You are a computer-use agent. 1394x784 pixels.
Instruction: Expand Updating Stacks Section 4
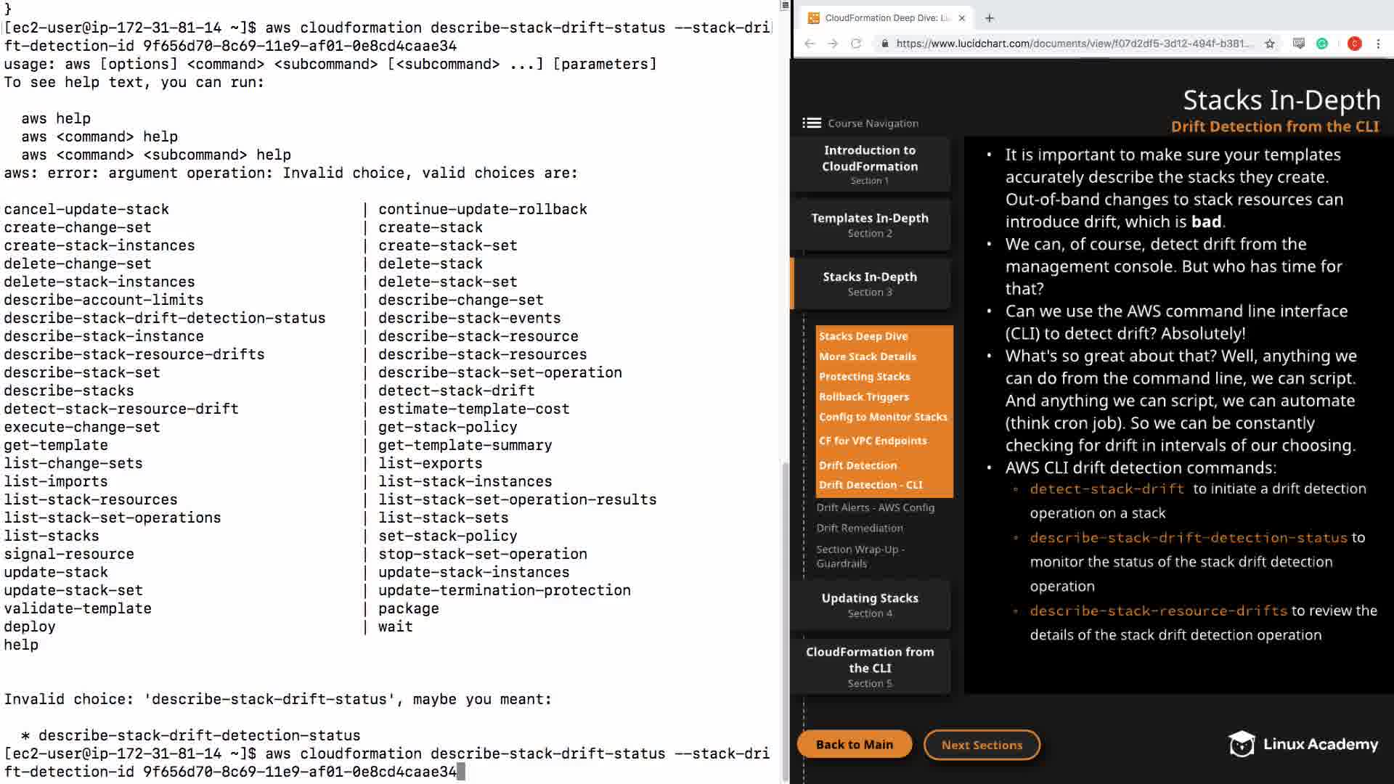pyautogui.click(x=870, y=605)
